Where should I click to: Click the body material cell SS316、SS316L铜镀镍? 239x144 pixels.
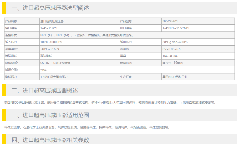55,63
